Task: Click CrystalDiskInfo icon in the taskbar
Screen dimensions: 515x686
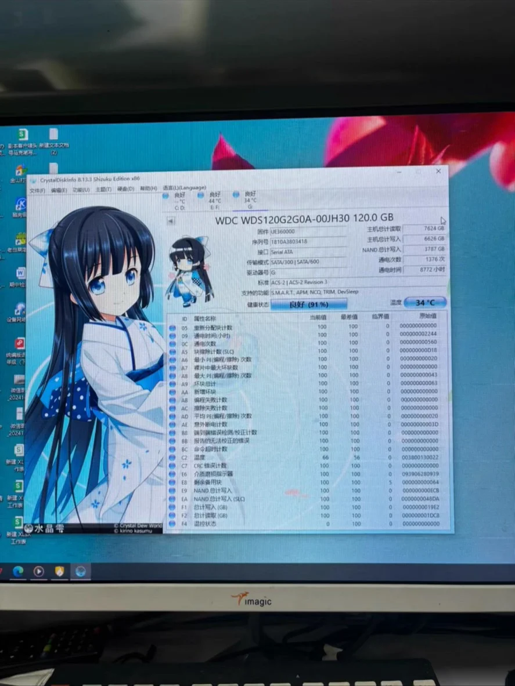Action: [x=81, y=571]
